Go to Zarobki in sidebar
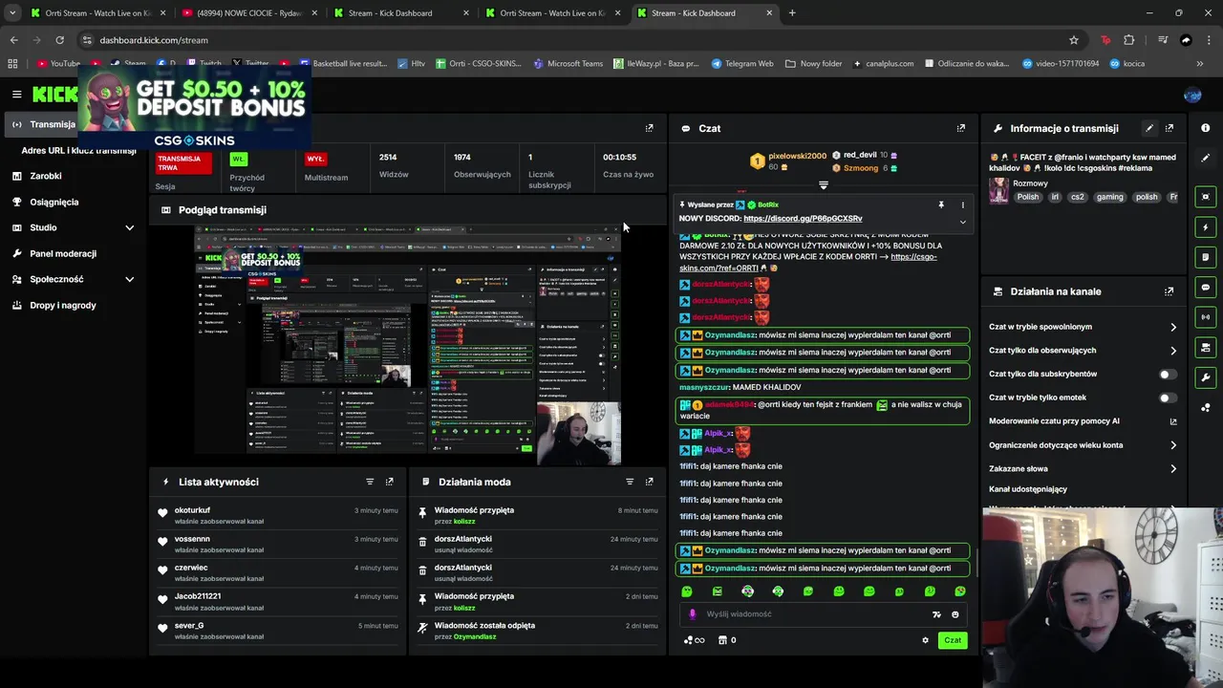Viewport: 1223px width, 688px height. (x=45, y=176)
